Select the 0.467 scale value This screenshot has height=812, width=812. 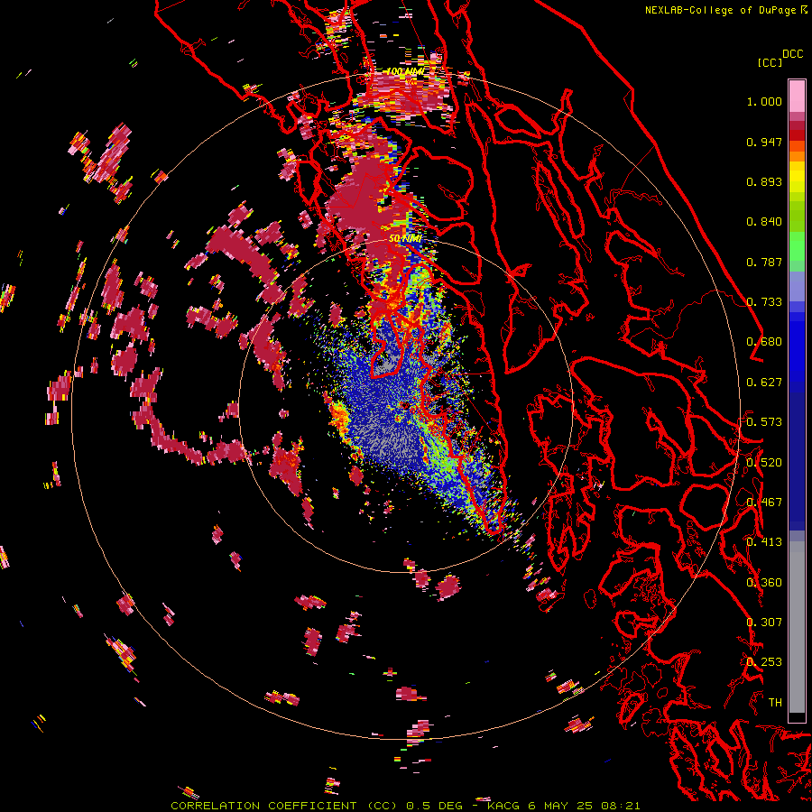pos(764,502)
